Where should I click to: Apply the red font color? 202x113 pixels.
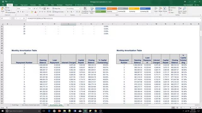35,12
